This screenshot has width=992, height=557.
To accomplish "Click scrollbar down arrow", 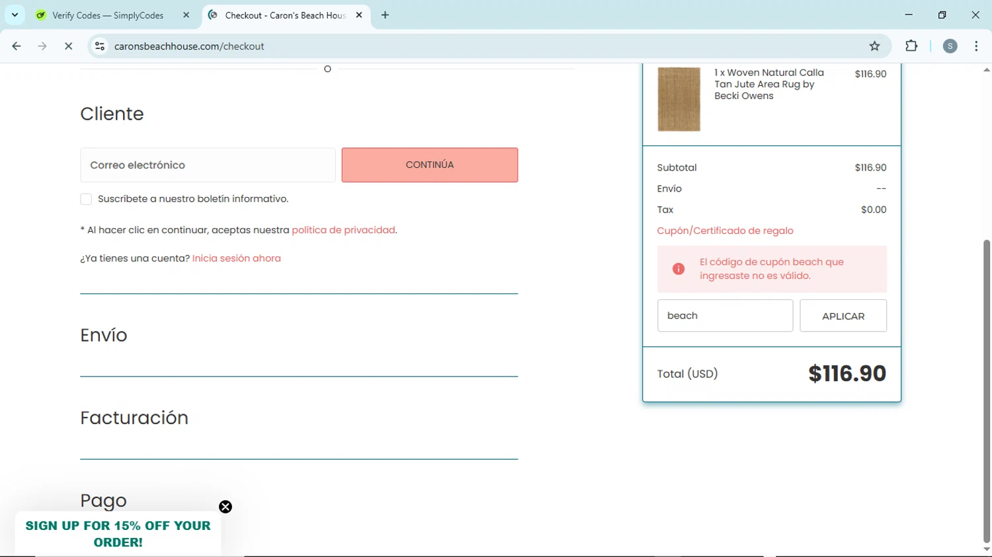I will pyautogui.click(x=987, y=549).
